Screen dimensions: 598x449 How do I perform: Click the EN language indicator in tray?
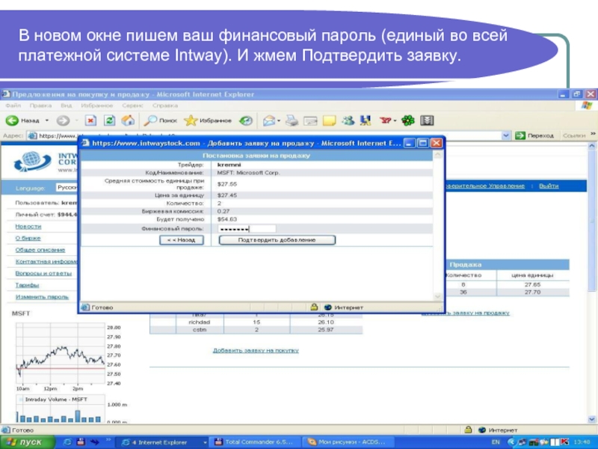(x=496, y=442)
